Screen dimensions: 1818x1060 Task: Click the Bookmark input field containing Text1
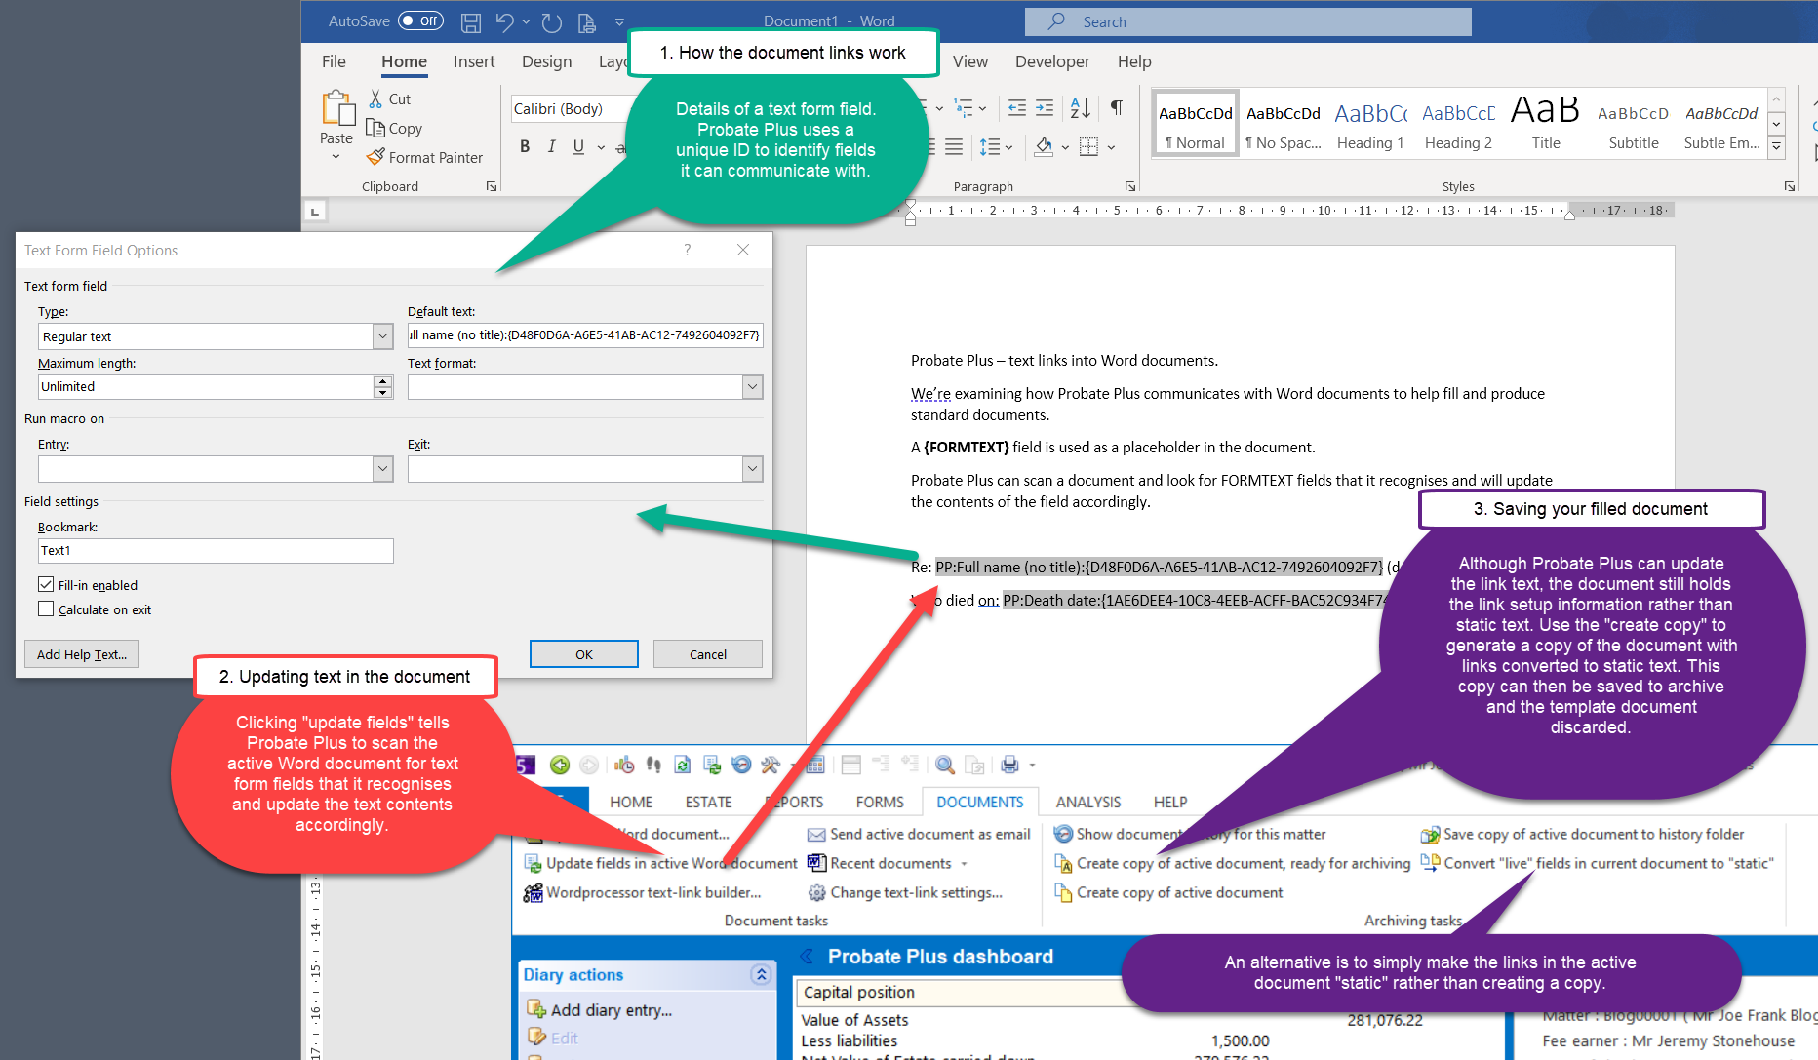click(x=215, y=551)
